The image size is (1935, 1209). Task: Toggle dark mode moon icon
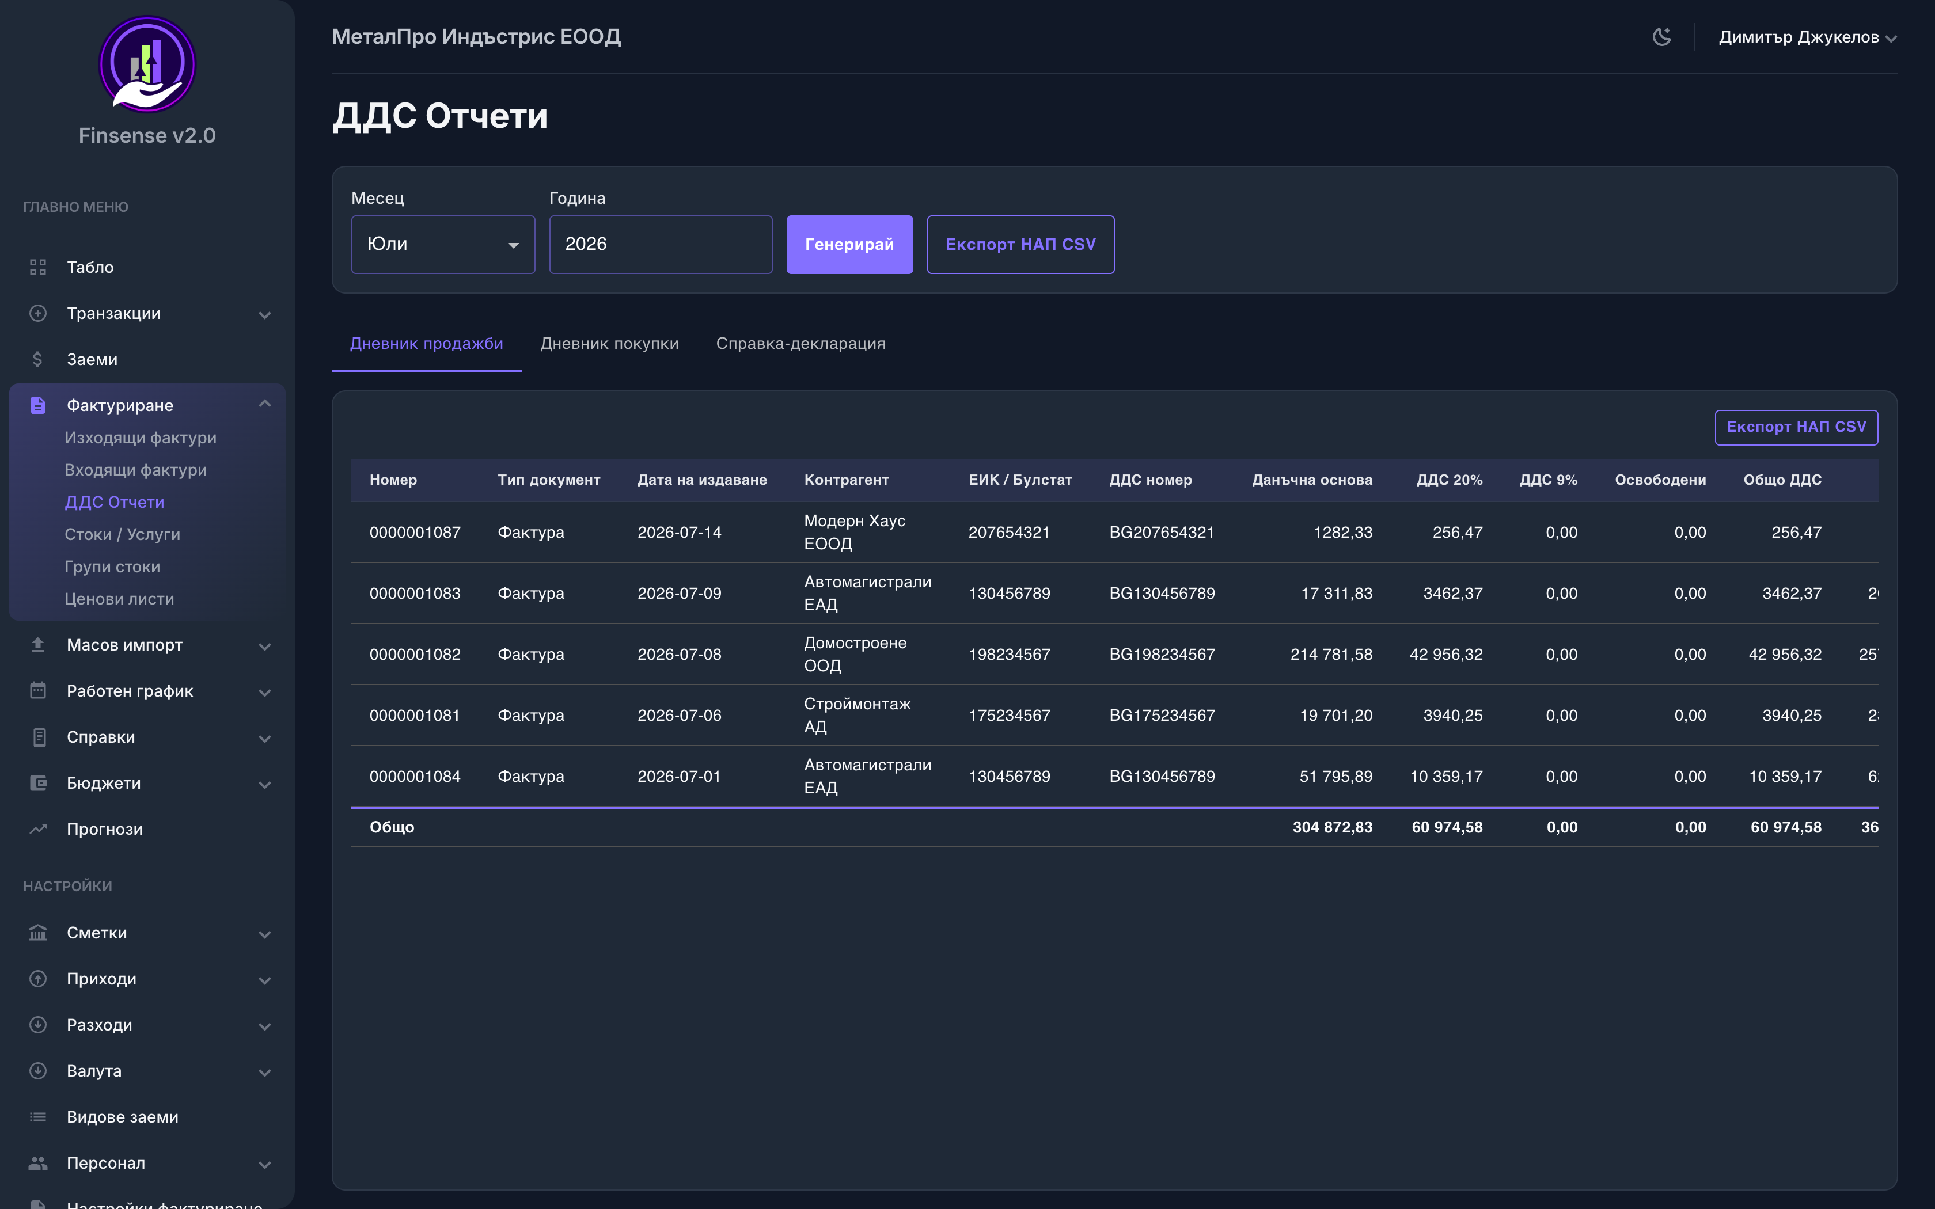[x=1661, y=37]
